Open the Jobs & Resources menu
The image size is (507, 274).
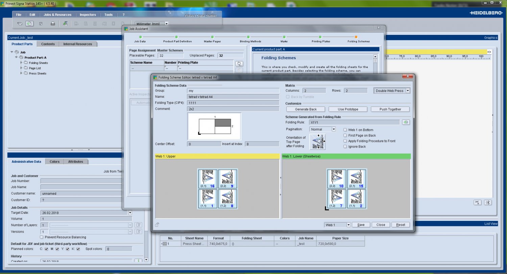tap(57, 15)
